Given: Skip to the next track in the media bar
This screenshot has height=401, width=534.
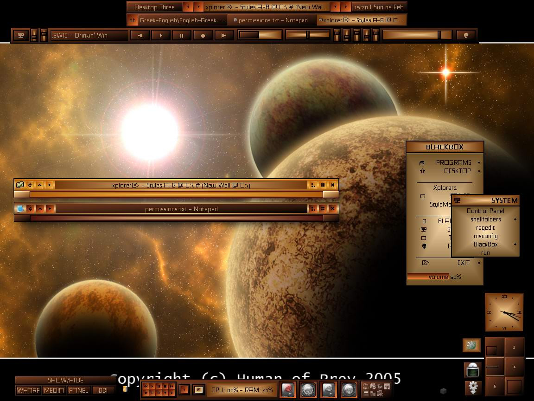Looking at the screenshot, I should 224,35.
